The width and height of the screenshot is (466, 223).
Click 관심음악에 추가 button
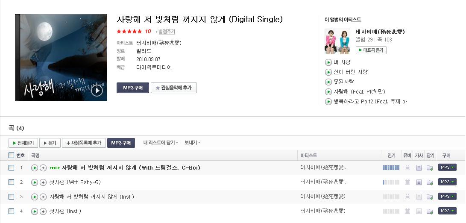(174, 88)
